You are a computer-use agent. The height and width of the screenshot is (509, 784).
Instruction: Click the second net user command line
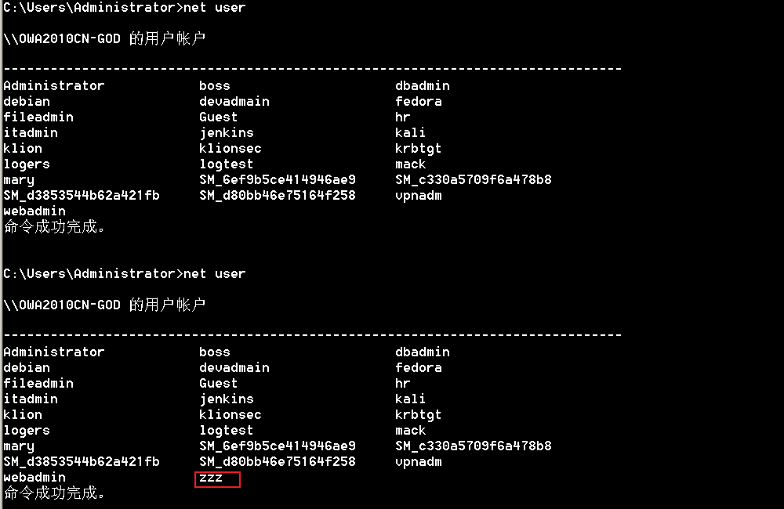(x=125, y=274)
